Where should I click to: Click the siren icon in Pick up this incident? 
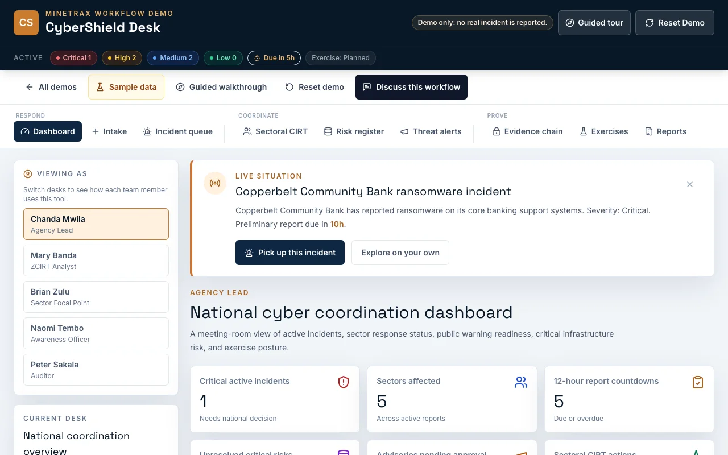249,253
